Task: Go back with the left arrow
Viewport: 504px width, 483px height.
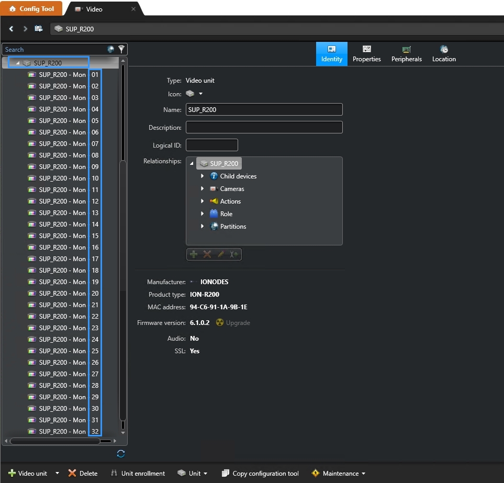Action: (12, 29)
